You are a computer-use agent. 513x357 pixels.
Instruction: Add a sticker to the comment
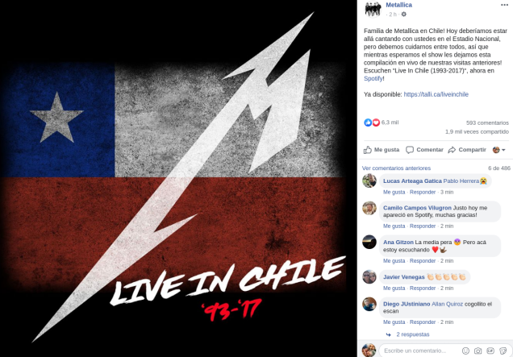503,351
